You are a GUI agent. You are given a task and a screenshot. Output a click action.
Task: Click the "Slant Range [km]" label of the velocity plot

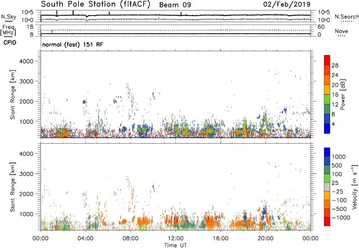click(13, 187)
